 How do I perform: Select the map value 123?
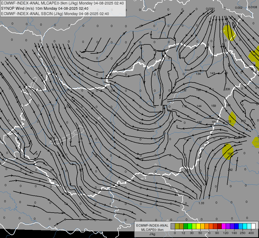click(x=229, y=121)
